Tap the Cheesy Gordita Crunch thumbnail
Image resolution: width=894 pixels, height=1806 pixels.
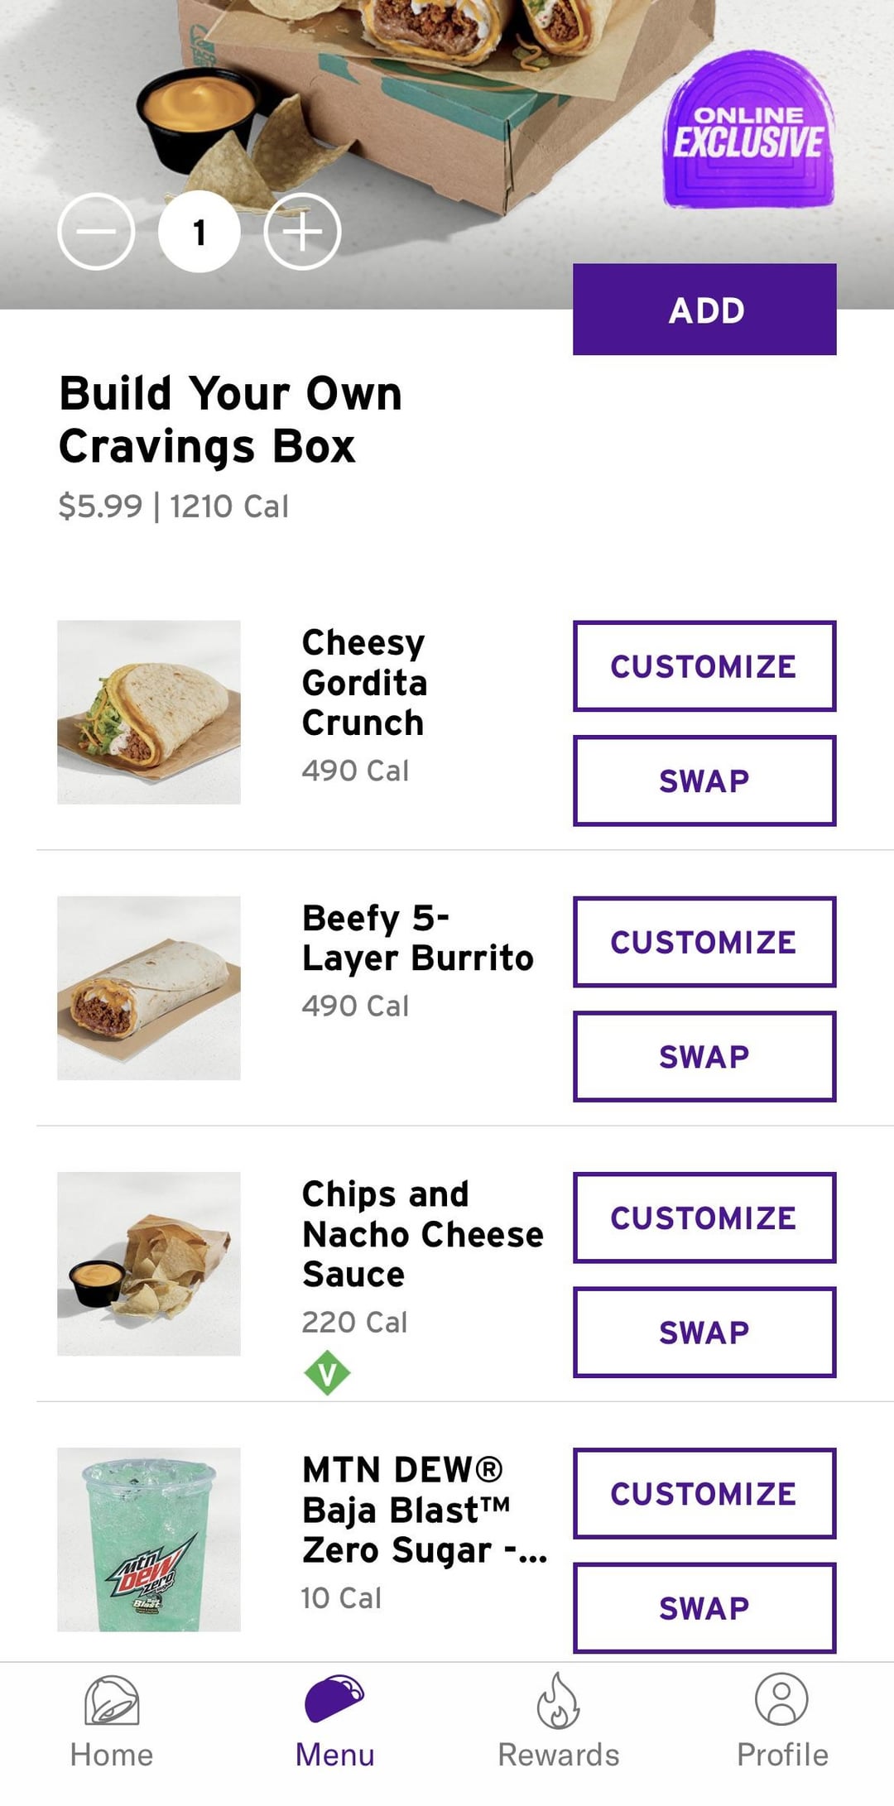tap(149, 713)
